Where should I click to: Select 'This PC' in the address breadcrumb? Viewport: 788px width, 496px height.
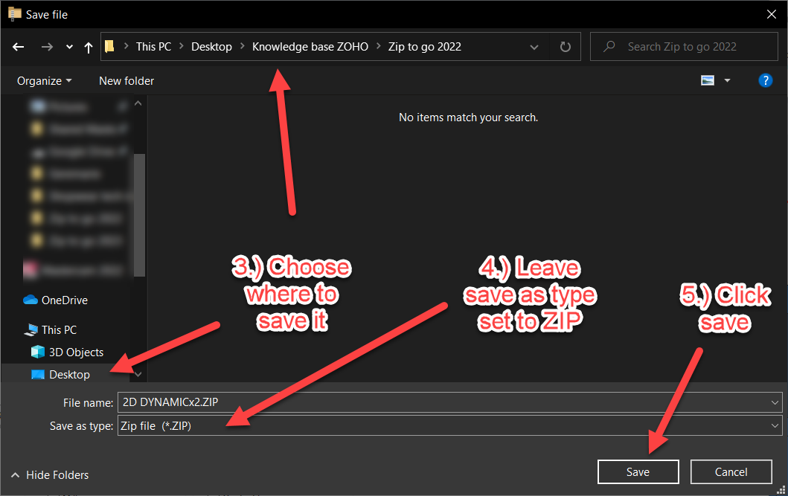point(154,47)
